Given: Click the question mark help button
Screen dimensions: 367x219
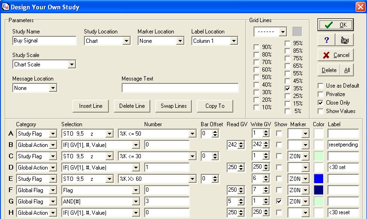Looking at the screenshot, I should pos(326,40).
